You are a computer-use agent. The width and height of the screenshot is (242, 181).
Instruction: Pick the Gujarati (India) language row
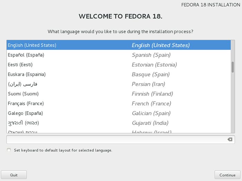119,123
